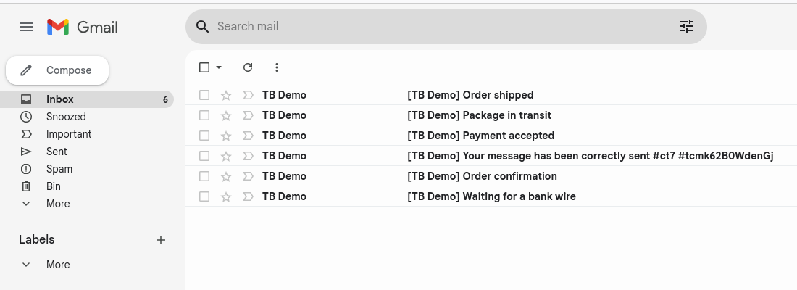Toggle the select-all checkbox in toolbar
This screenshot has height=290, width=797.
(x=204, y=67)
